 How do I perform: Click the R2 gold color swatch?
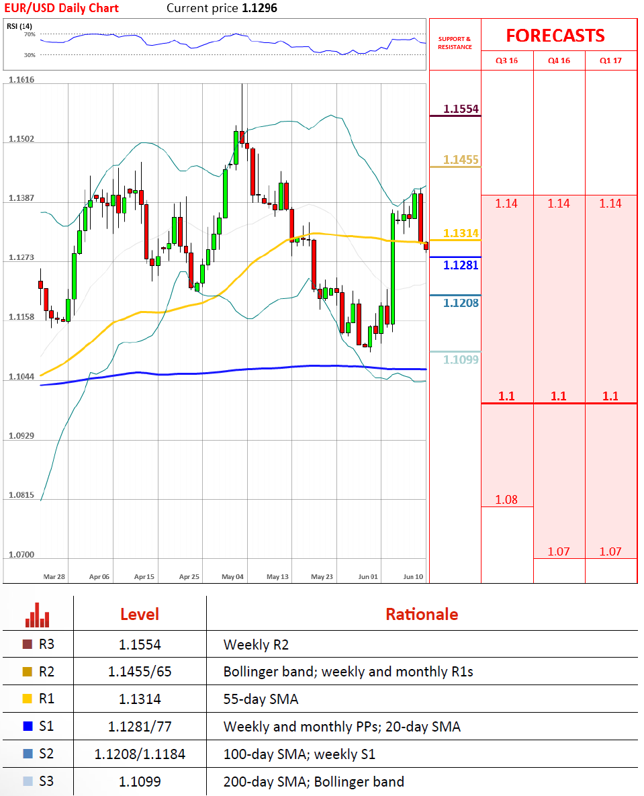click(28, 672)
